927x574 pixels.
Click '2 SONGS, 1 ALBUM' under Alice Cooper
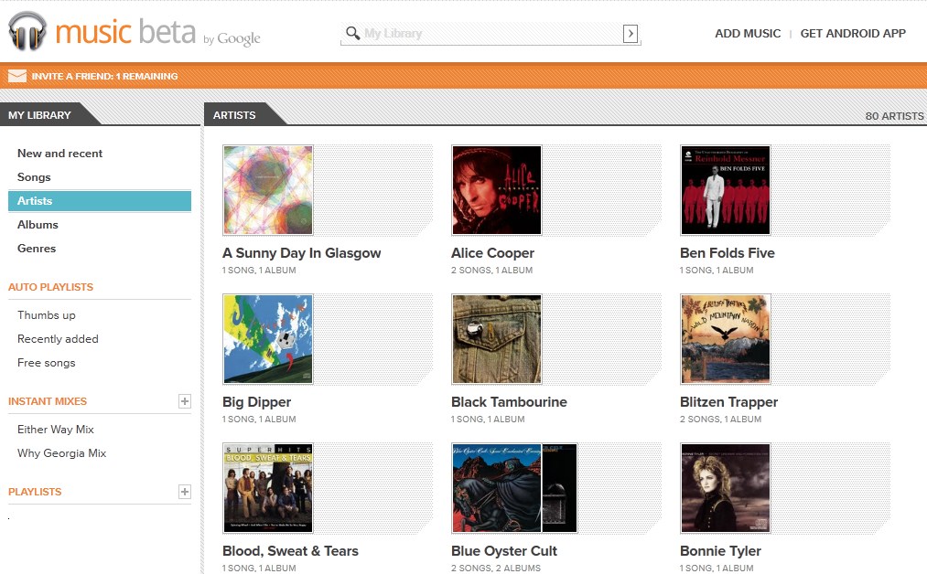tap(492, 271)
